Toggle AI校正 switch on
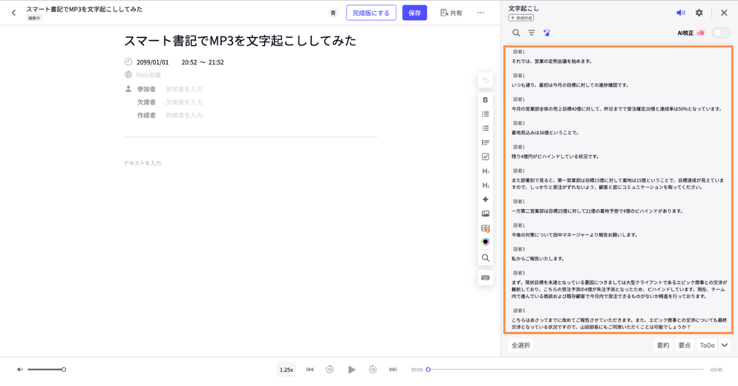 coord(720,33)
